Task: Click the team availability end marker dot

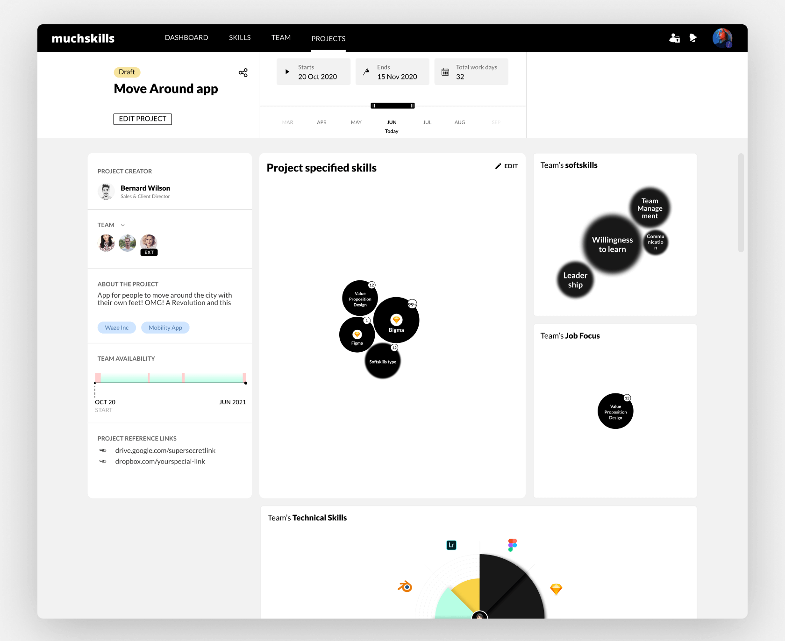Action: pyautogui.click(x=246, y=383)
